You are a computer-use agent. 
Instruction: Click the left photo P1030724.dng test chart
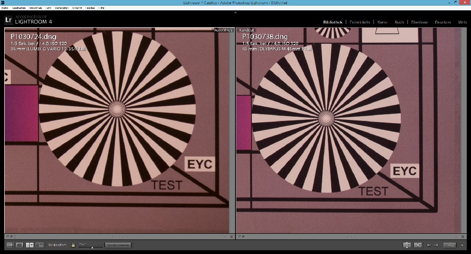(x=116, y=130)
